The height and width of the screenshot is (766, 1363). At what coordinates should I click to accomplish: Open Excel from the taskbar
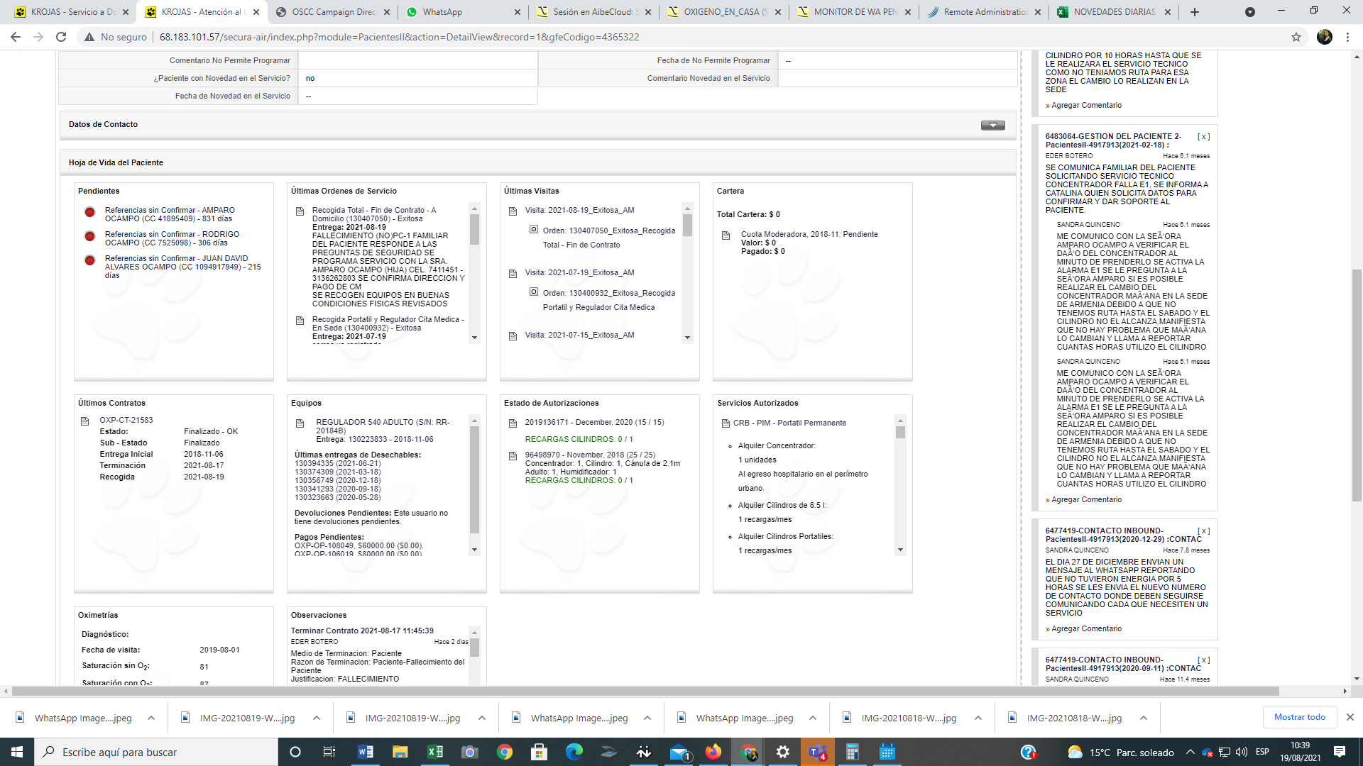coord(435,752)
